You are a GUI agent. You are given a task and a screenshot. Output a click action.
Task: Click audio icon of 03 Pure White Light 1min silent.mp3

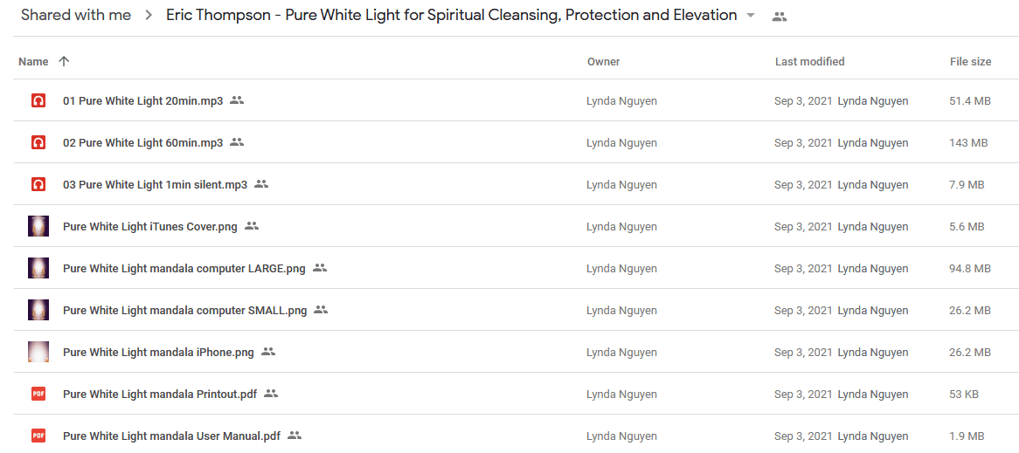(x=38, y=184)
